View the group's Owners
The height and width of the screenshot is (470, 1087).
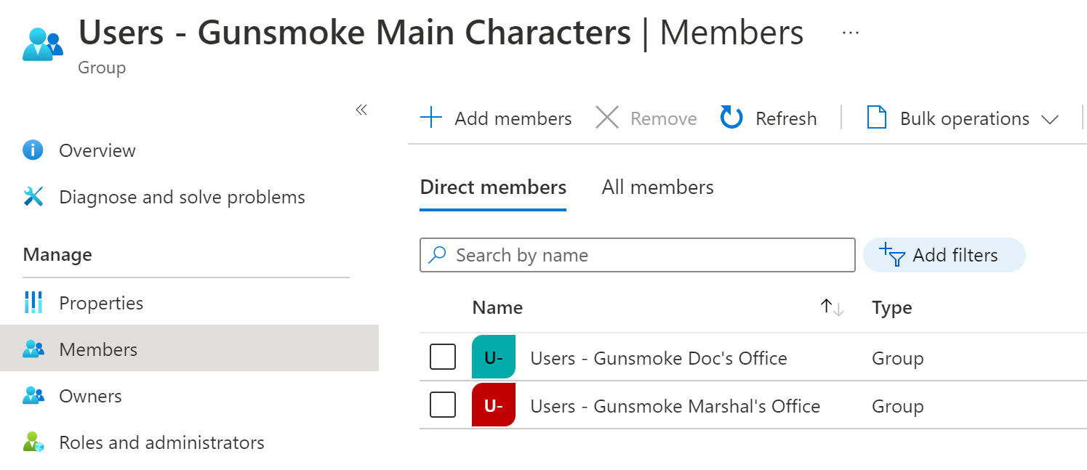(x=90, y=396)
